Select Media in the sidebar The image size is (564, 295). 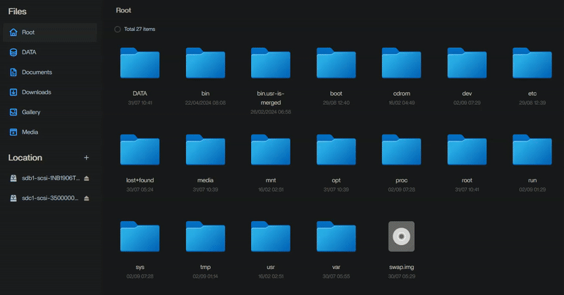point(30,132)
